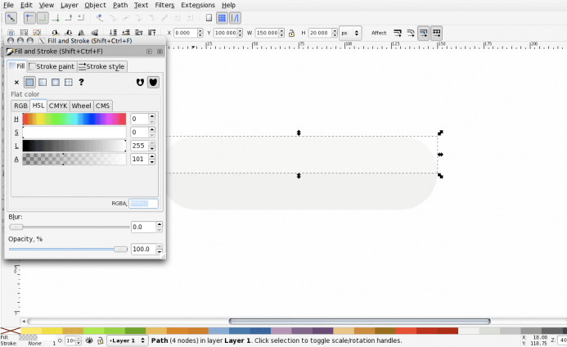Open the File menu
The width and height of the screenshot is (567, 347).
pyautogui.click(x=8, y=5)
